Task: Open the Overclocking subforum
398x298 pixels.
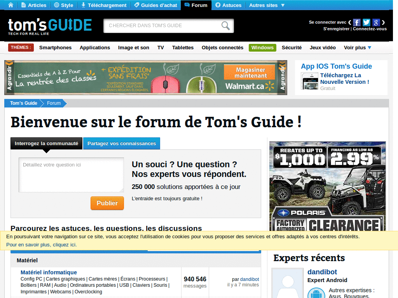Action: click(x=88, y=292)
